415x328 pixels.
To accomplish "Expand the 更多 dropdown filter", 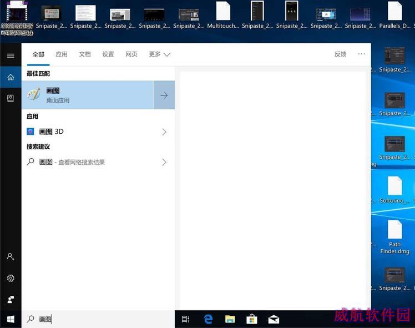I will [159, 54].
